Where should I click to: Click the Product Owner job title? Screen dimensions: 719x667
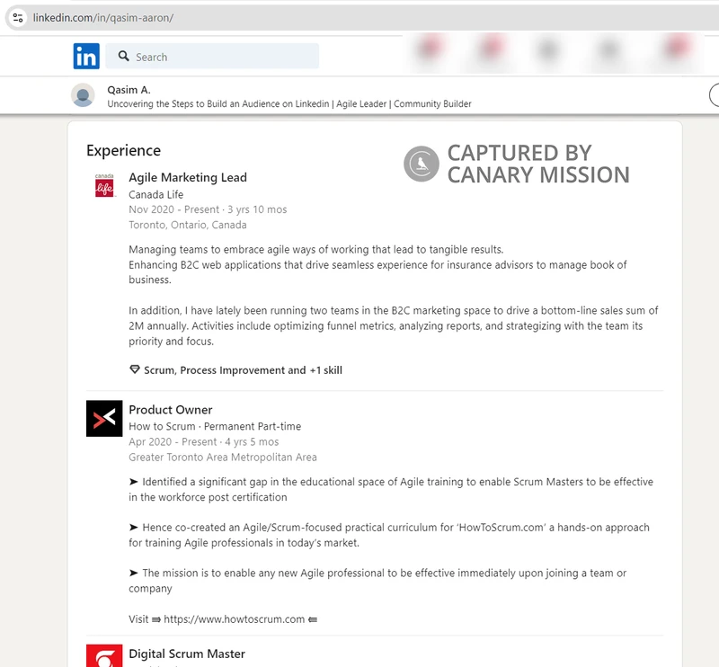pos(171,410)
